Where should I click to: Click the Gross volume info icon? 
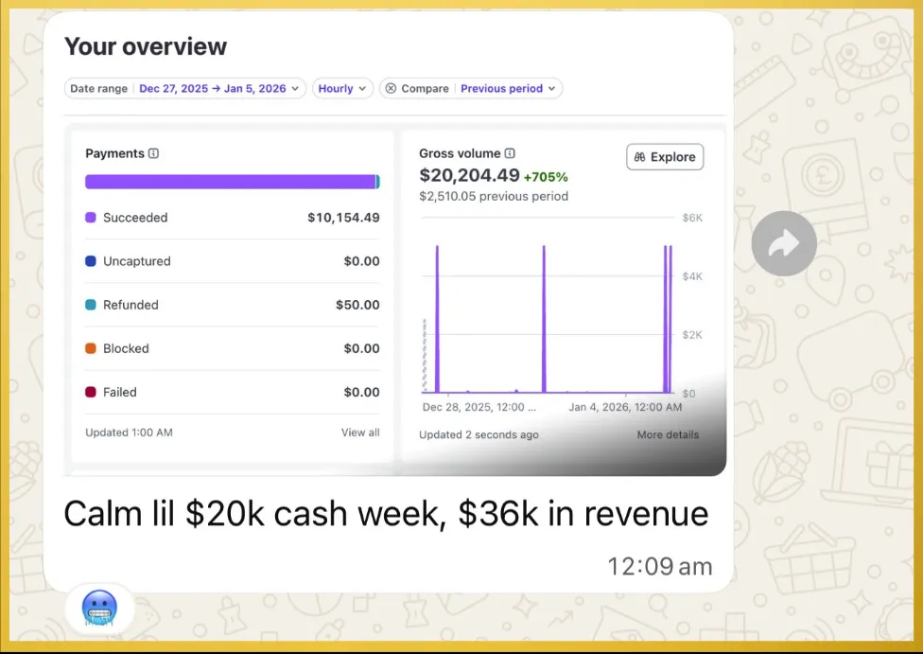coord(510,153)
